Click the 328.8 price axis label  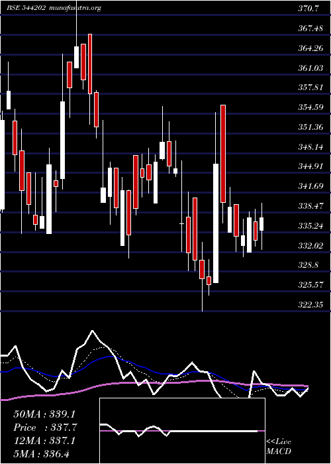pos(308,265)
